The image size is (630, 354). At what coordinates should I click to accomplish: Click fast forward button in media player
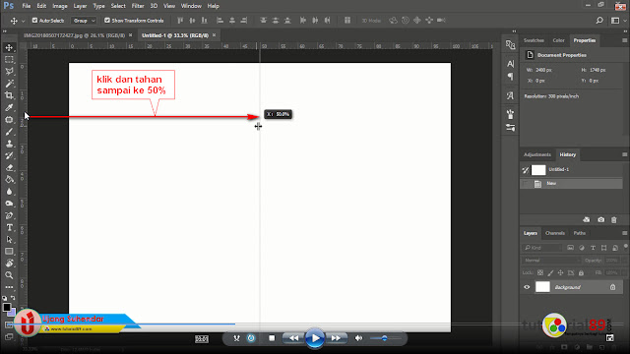(336, 338)
